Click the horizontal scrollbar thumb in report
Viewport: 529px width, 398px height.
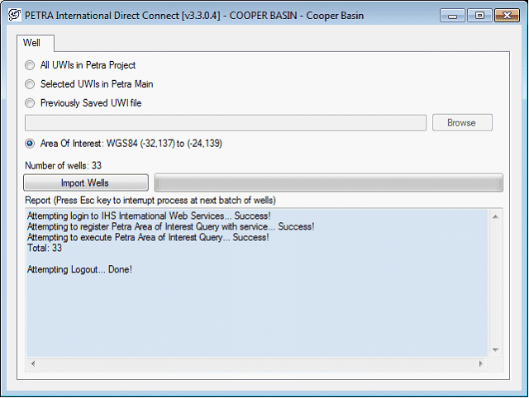pos(258,363)
